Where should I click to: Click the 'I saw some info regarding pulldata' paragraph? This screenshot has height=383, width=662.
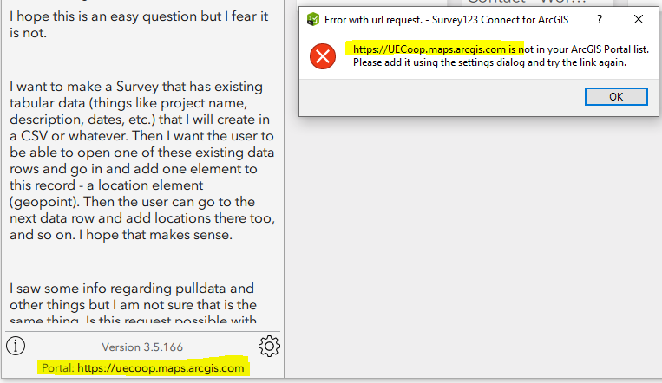[x=134, y=303]
